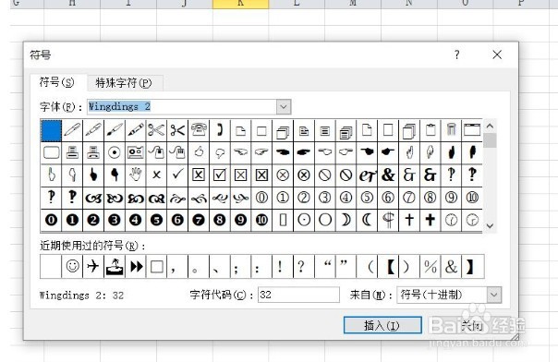Click the symbol grid scrollbar up arrow

(490, 126)
